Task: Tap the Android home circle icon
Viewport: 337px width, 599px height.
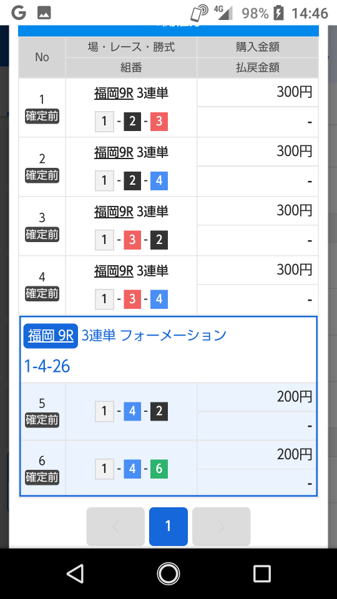Action: (x=168, y=573)
